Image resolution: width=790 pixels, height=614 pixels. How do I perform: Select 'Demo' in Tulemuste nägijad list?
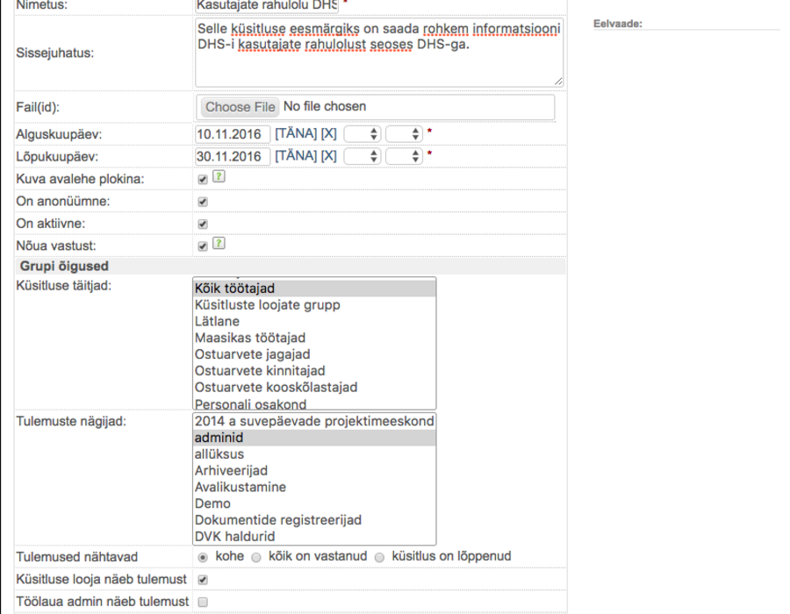314,504
